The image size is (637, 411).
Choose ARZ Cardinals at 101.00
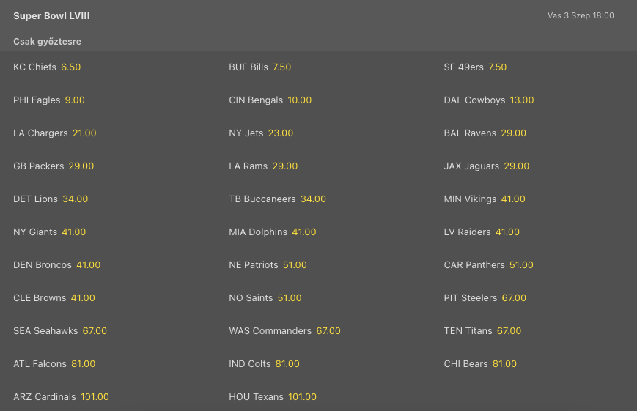(95, 397)
